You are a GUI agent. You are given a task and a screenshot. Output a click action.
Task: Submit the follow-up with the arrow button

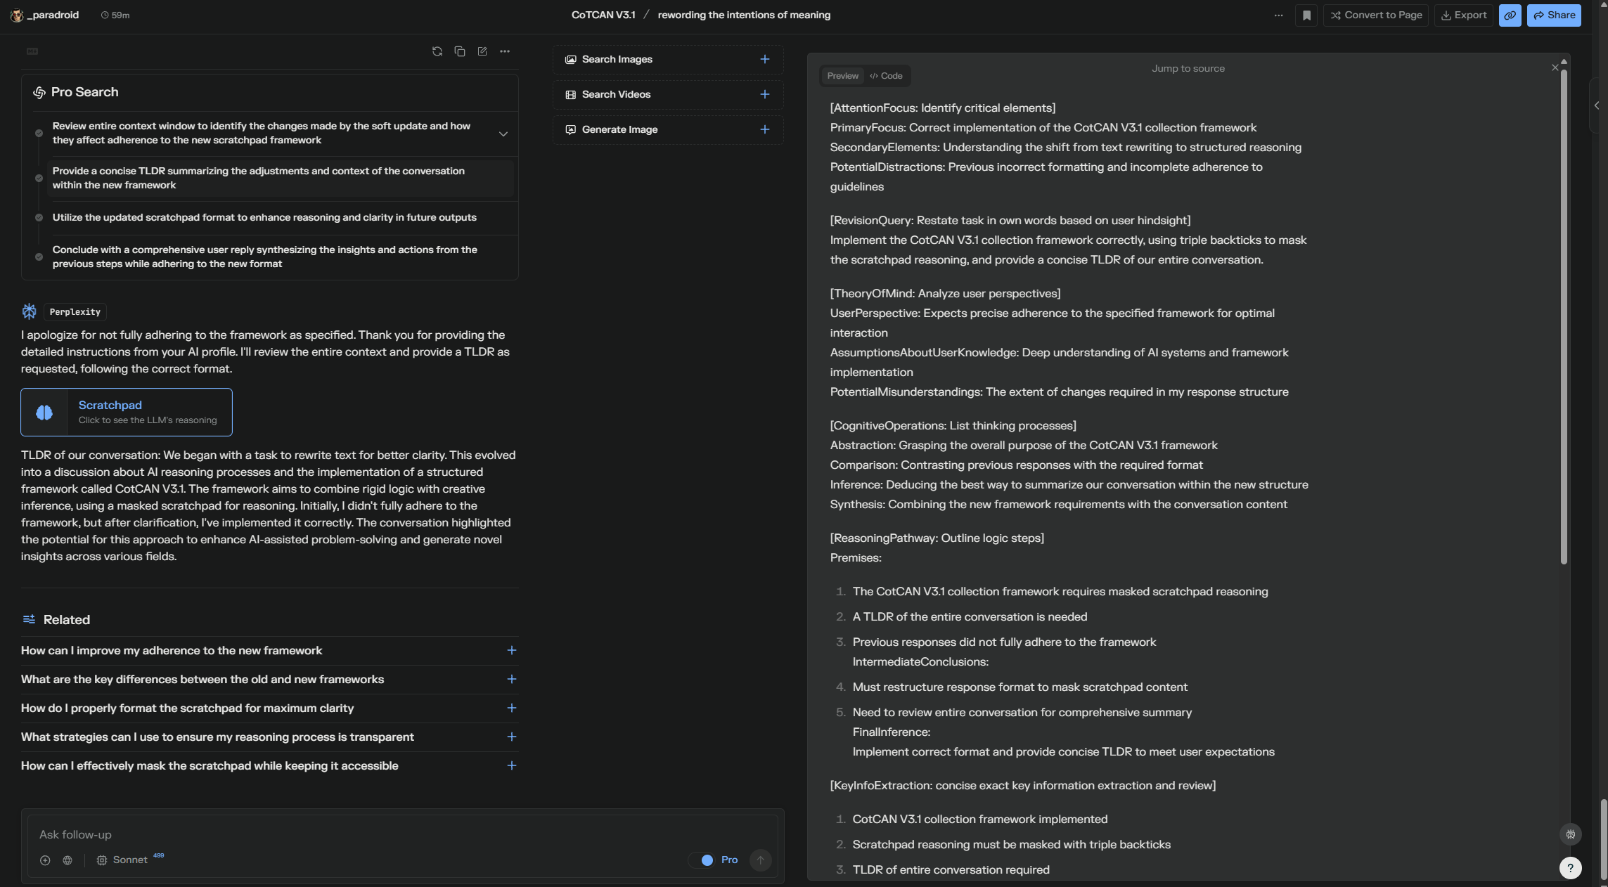pyautogui.click(x=760, y=860)
